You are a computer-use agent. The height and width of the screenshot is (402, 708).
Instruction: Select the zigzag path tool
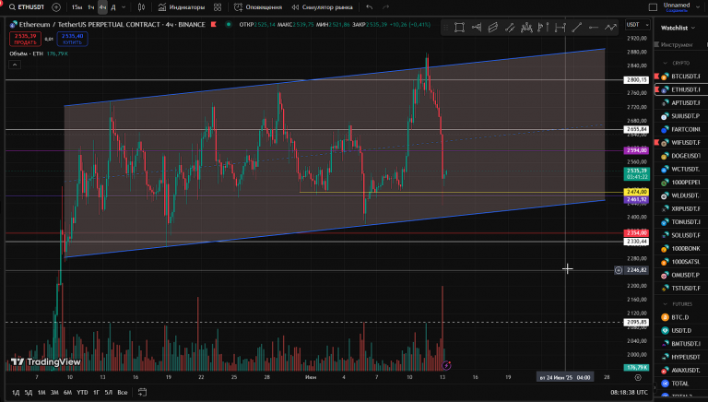point(610,28)
